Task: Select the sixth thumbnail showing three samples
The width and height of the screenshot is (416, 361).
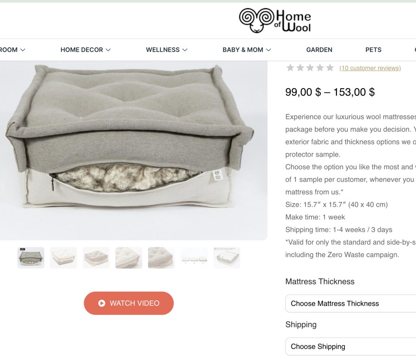Action: (x=194, y=258)
